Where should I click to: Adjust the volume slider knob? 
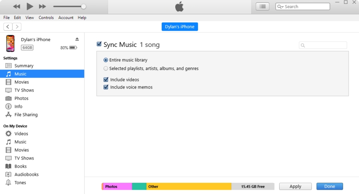tap(84, 7)
